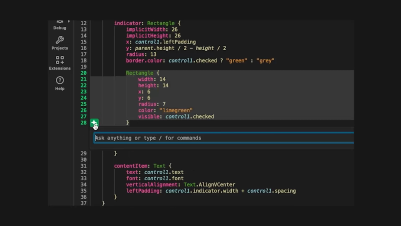Click 'AlignVCenter' on line 34
Image resolution: width=401 pixels, height=226 pixels.
pos(217,184)
